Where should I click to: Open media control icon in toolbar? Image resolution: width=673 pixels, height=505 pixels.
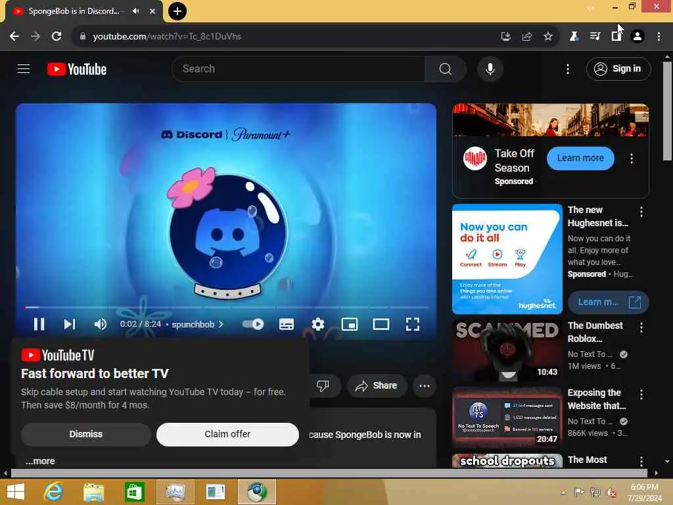[595, 37]
